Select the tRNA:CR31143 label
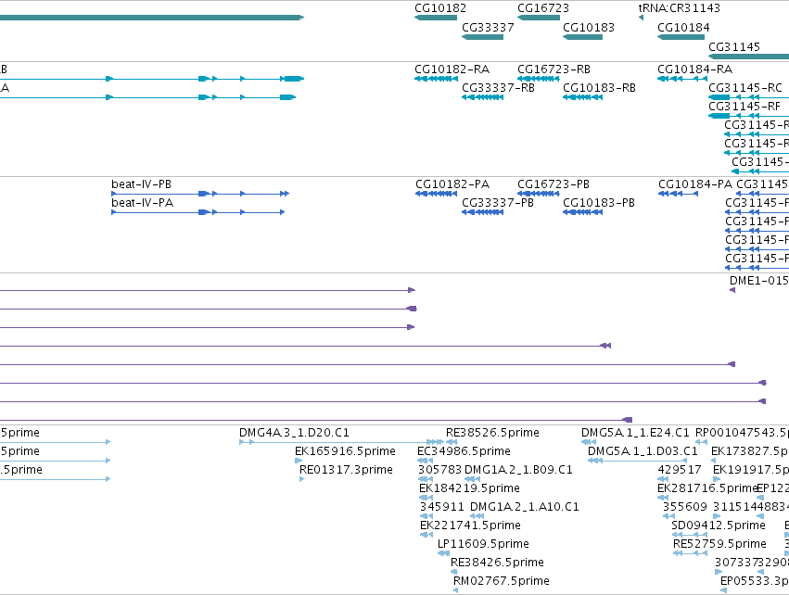789x595 pixels. click(679, 8)
